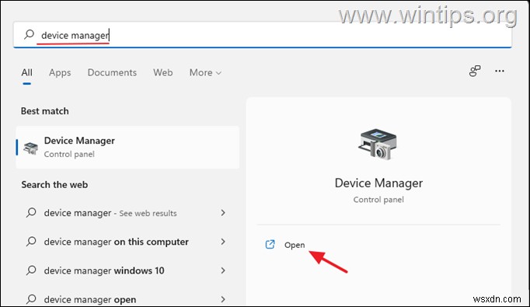Select the 'device manager on this computer' suggestion
The image size is (530, 307).
[117, 242]
